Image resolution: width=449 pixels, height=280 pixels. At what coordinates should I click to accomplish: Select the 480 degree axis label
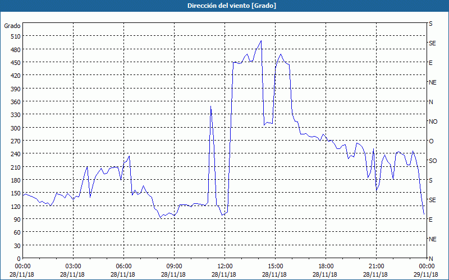click(16, 50)
